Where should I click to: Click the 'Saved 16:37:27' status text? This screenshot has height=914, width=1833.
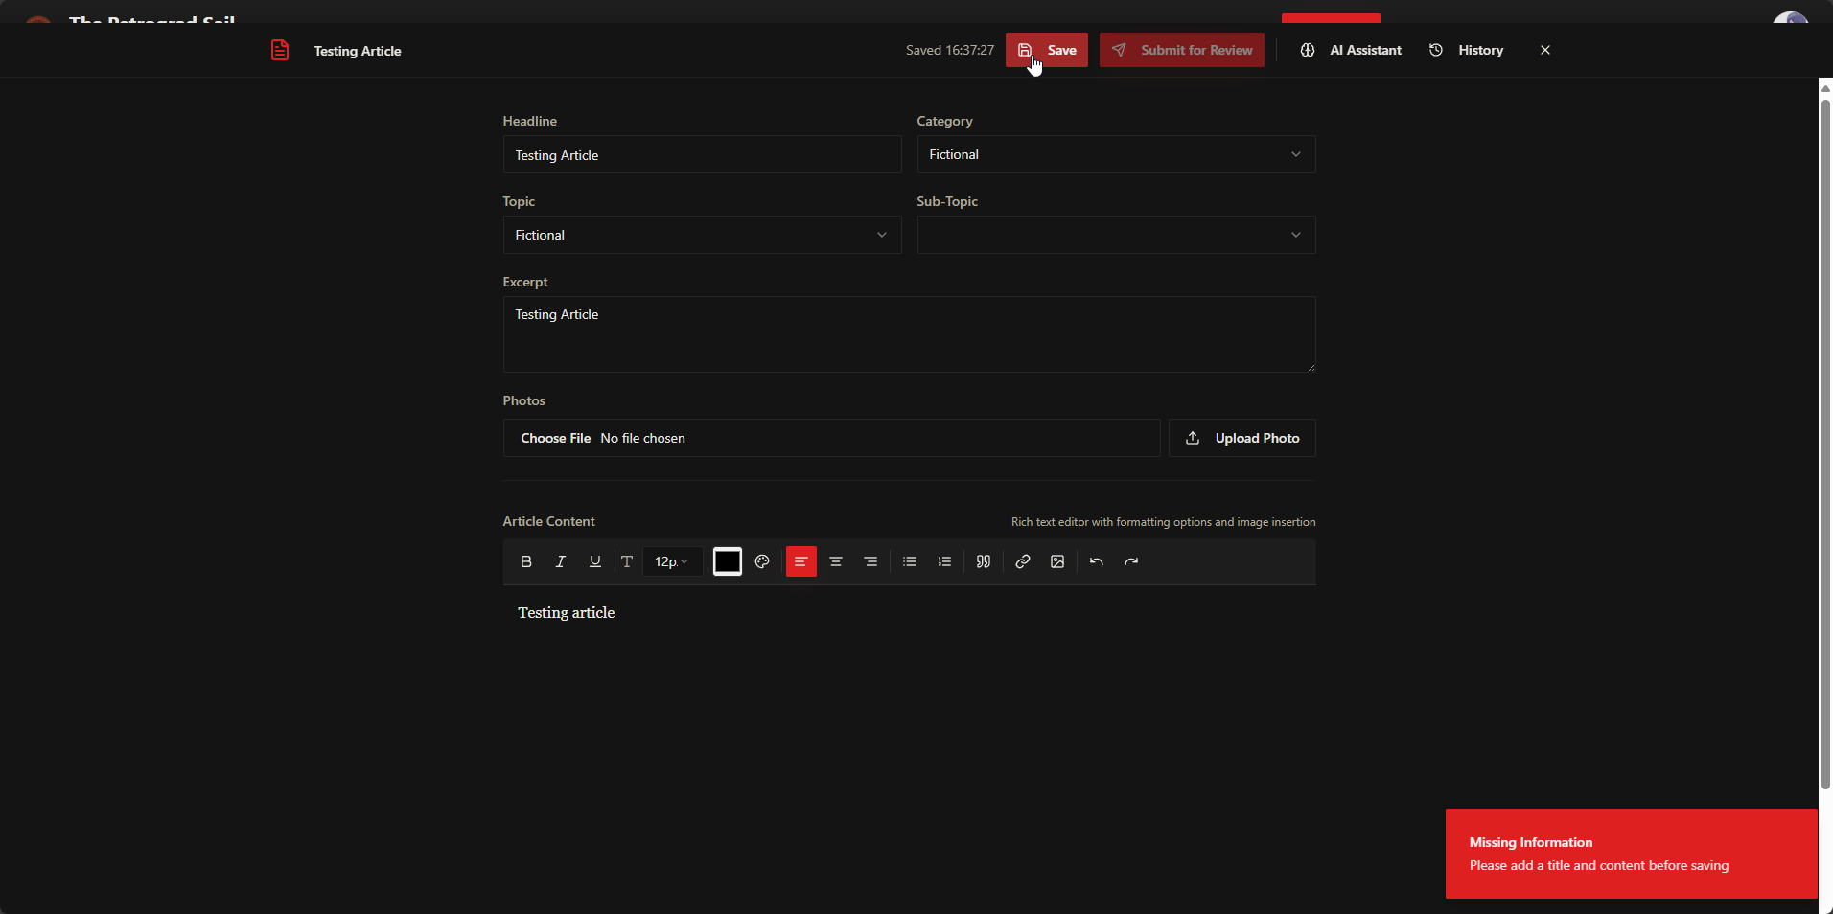click(x=950, y=50)
